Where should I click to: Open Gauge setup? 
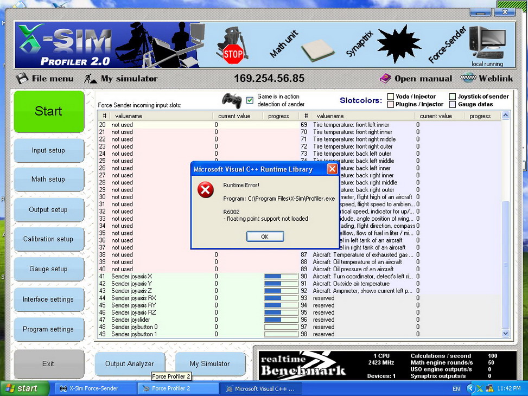tap(49, 269)
